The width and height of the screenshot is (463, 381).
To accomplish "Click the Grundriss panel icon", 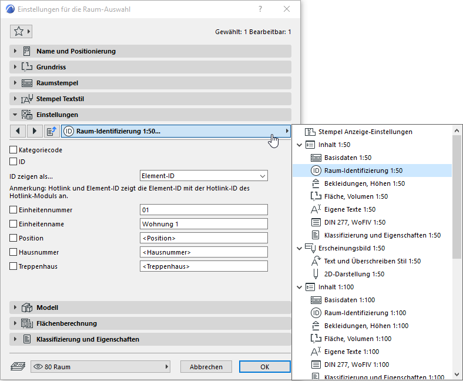I will pyautogui.click(x=26, y=67).
